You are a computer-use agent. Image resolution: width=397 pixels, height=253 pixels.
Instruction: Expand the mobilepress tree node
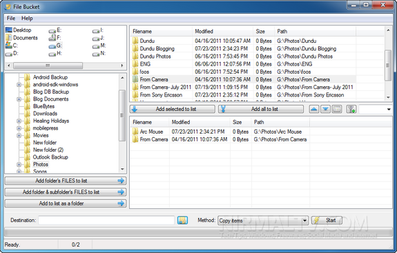[x=19, y=128]
